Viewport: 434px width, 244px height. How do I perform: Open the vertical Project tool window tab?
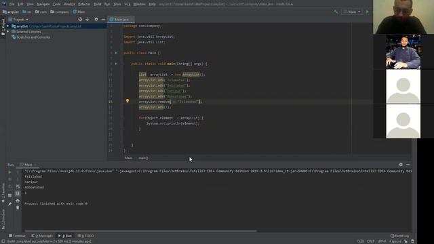click(x=3, y=27)
